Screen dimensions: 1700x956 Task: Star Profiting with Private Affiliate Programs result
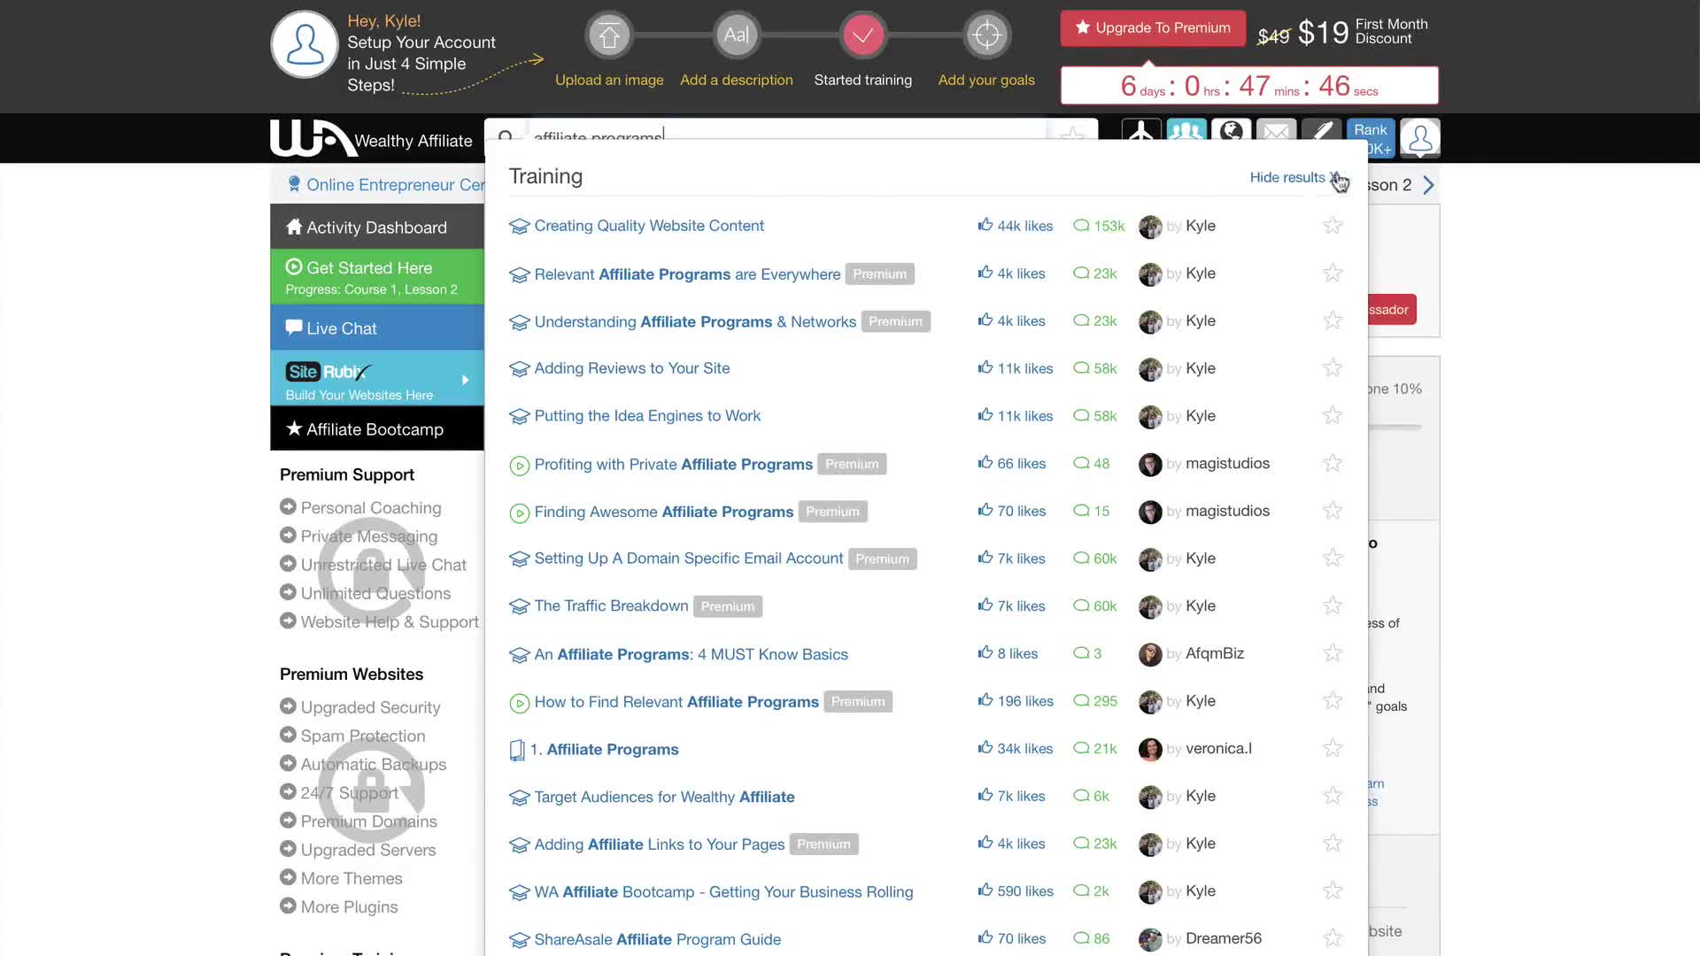(x=1333, y=464)
